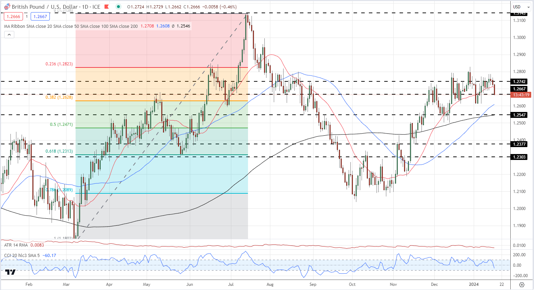534x290 pixels.
Task: Click the 0.5 (1.2471) Fibonacci level label
Action: click(62, 124)
